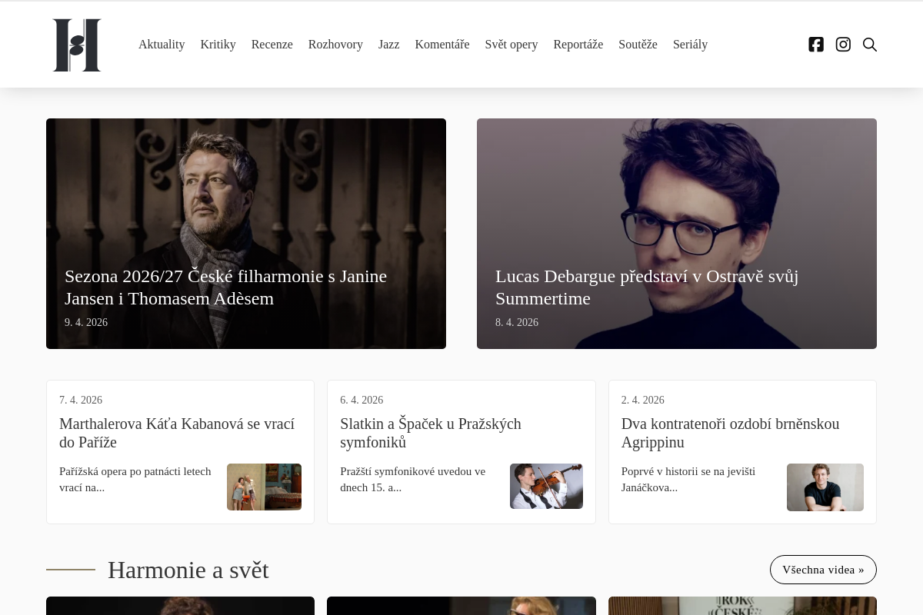
Task: Go to the Kritiky section
Action: click(x=218, y=45)
